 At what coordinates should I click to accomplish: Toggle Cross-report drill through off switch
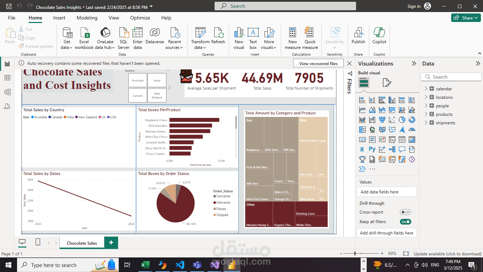pos(405,212)
